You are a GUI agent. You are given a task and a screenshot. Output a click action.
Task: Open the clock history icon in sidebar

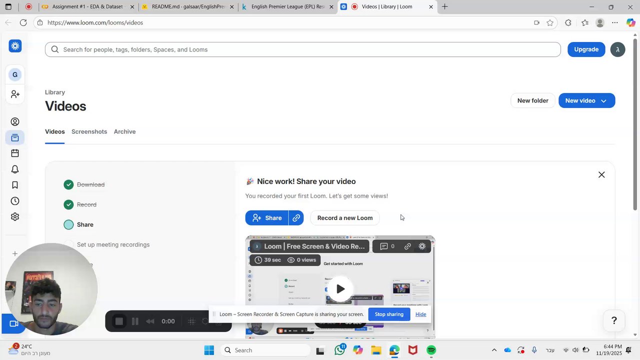15,201
